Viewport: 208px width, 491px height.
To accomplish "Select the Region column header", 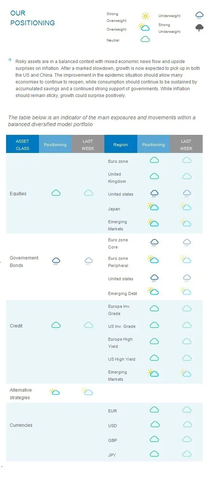I will pyautogui.click(x=121, y=145).
